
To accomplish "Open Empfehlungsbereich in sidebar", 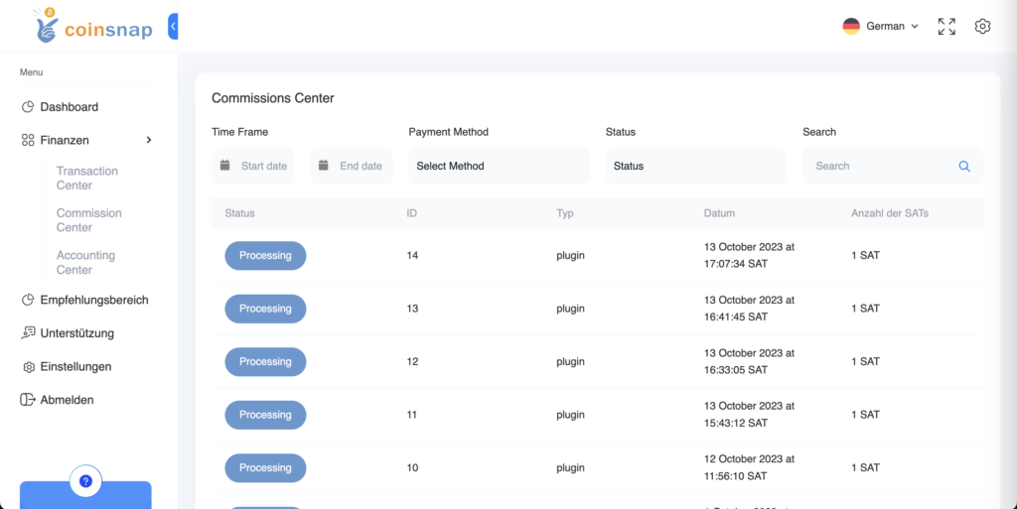I will (93, 300).
